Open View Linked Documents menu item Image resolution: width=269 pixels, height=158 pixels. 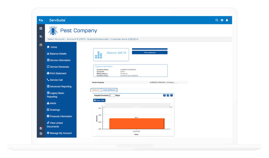click(x=55, y=125)
